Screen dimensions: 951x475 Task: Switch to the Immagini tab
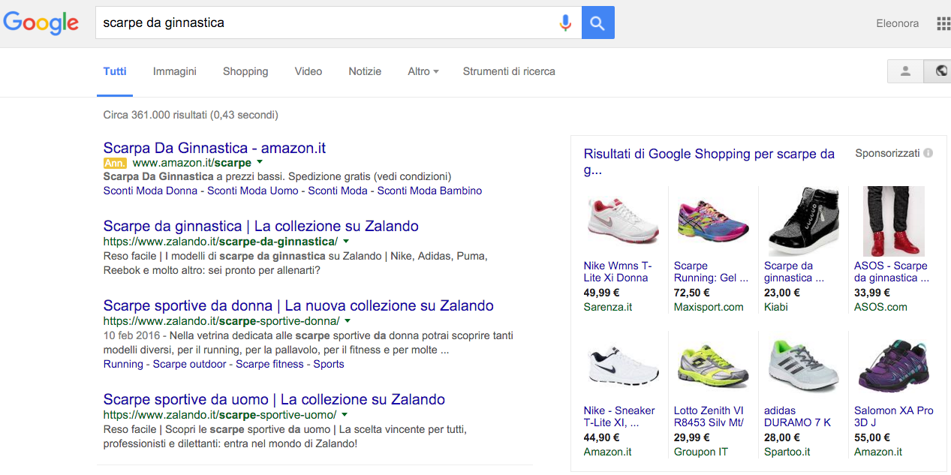[175, 71]
